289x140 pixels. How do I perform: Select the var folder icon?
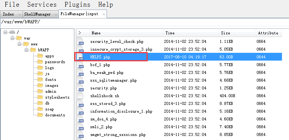(x=19, y=38)
